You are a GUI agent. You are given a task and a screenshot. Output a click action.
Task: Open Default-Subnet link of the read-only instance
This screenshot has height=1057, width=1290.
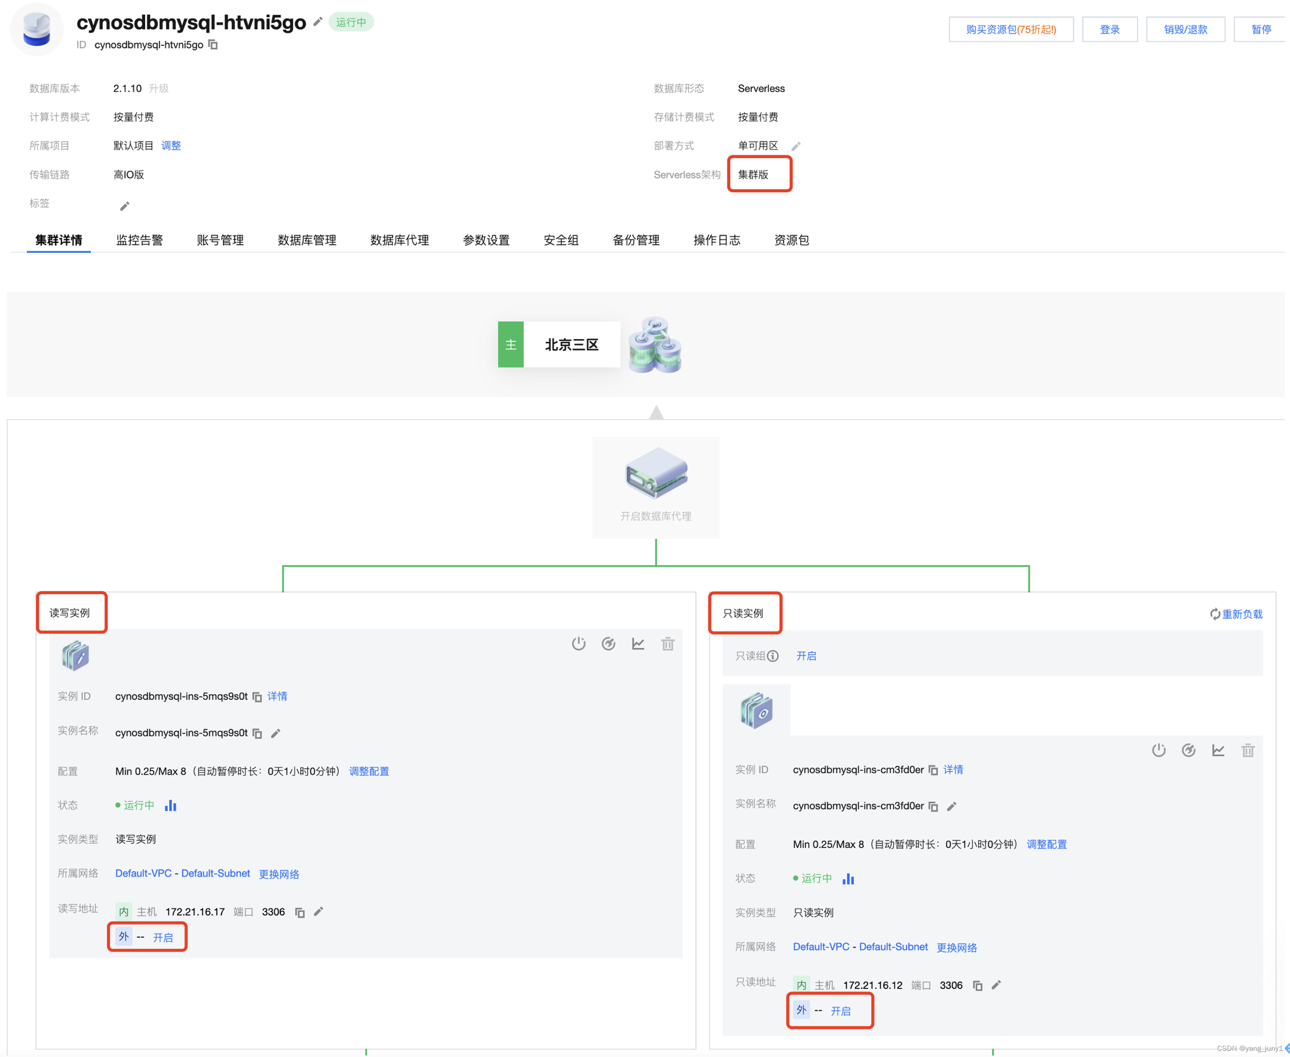(x=894, y=947)
